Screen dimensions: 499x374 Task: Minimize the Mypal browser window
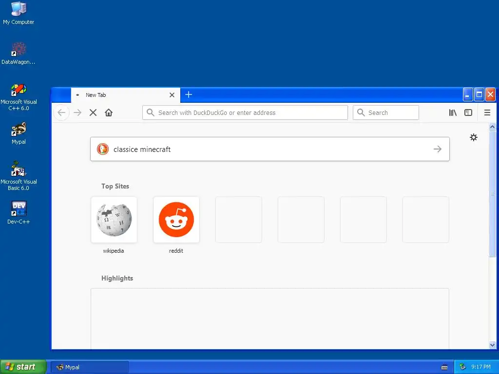(x=467, y=94)
